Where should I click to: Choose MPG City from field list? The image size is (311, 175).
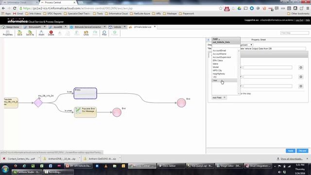tap(217, 70)
